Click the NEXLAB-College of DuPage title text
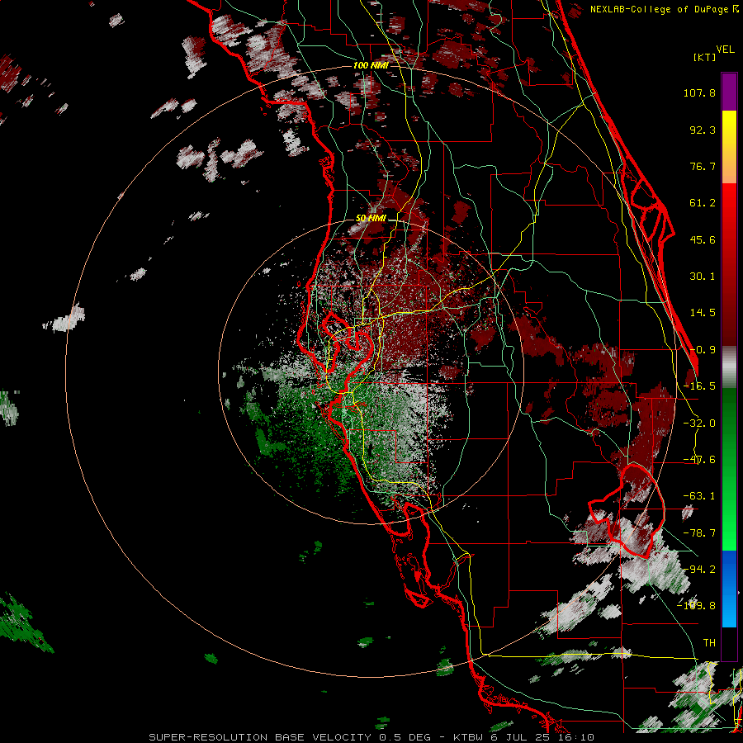 coord(660,9)
